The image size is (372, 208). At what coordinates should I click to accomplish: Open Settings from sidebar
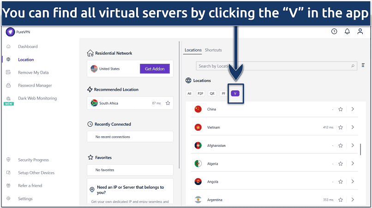coord(25,198)
